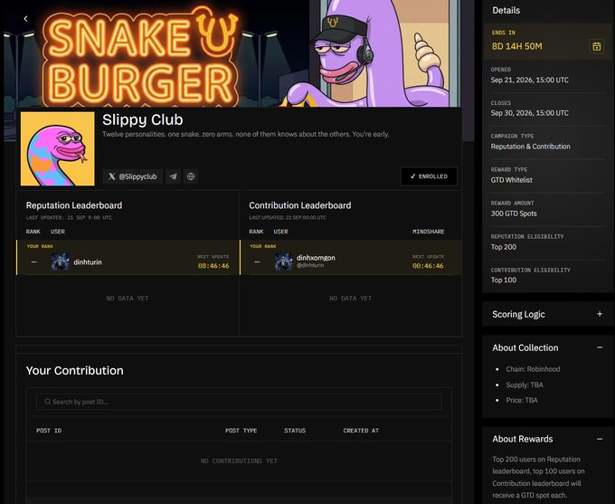Open the calendar icon beside Ends In

(x=596, y=46)
